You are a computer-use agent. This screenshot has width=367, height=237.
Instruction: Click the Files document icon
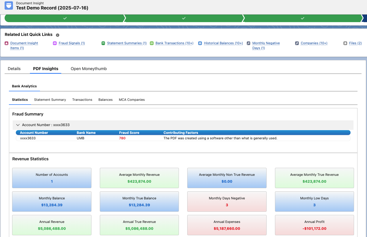[345, 43]
